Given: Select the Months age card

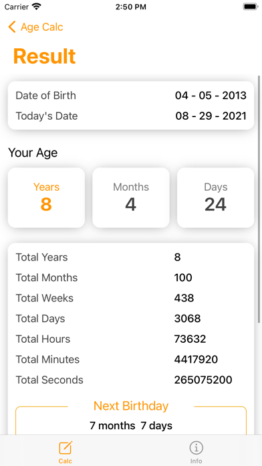Looking at the screenshot, I should coord(131,198).
